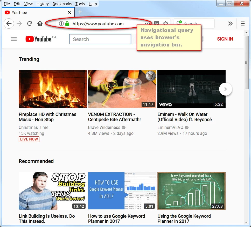
Task: Open the VENOM EXTRACTION video thumbnail
Action: click(122, 89)
